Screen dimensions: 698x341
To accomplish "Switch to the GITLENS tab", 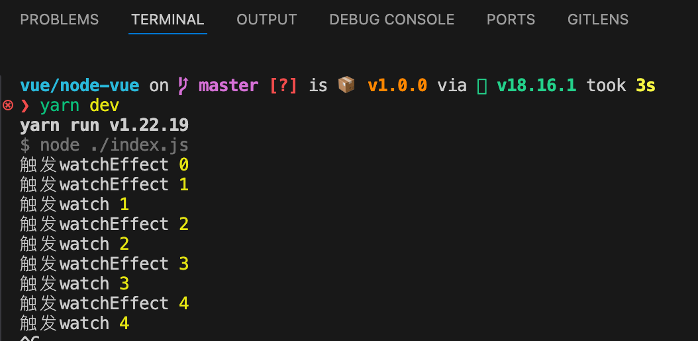I will point(597,20).
